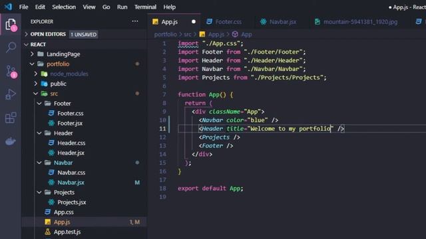Open the Docker view in activity bar
The height and width of the screenshot is (239, 426).
point(11,141)
